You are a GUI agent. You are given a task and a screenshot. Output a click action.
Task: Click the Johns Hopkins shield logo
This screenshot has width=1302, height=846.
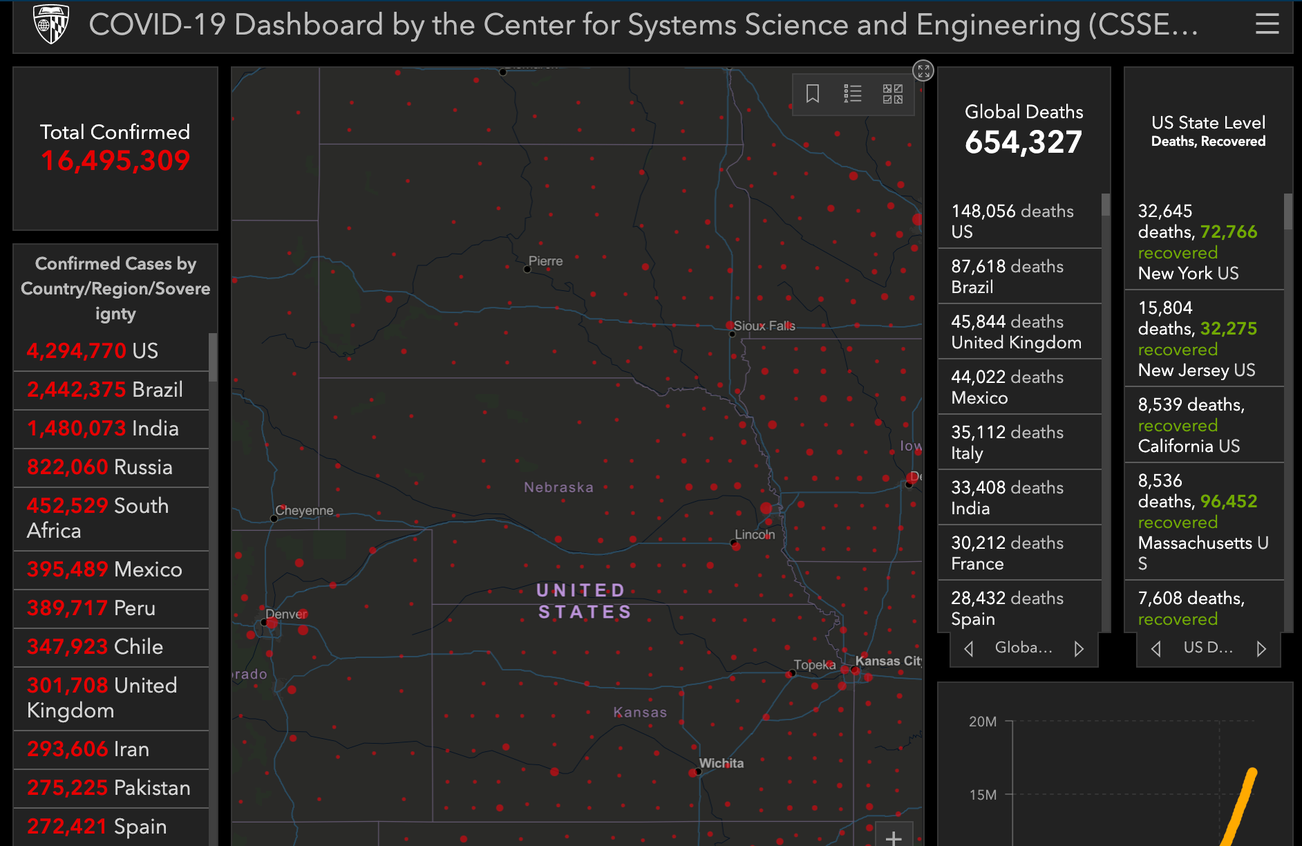coord(51,25)
